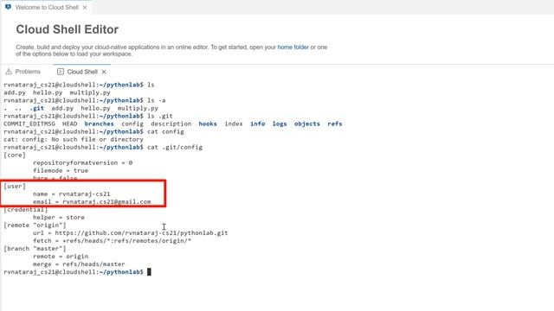Click the 'add.py hello.py multiply.py' output line
Viewport: 554px width, 311px height.
pos(57,92)
